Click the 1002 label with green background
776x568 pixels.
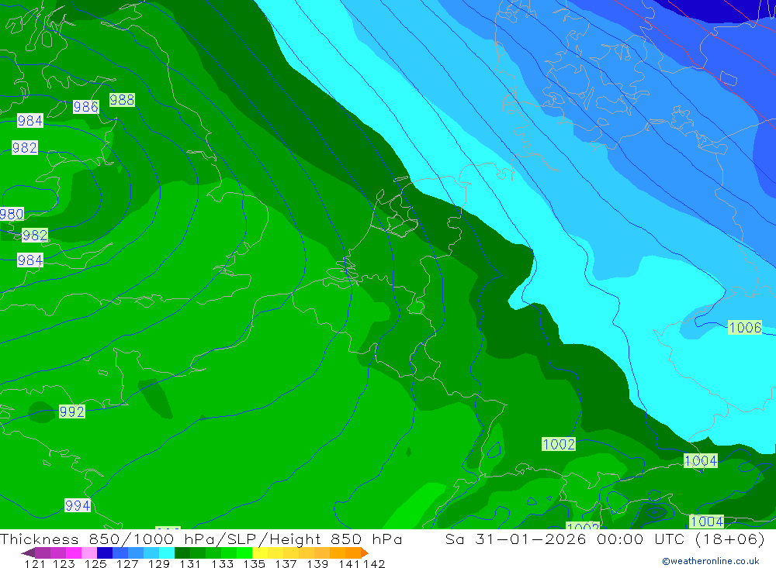point(559,444)
